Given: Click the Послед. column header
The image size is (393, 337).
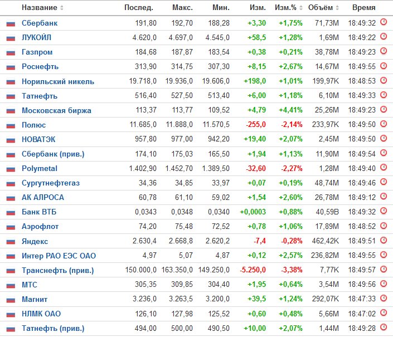Looking at the screenshot, I should point(139,7).
